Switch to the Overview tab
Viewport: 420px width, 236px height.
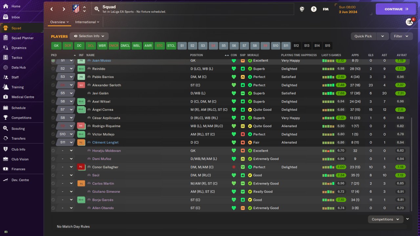[59, 22]
